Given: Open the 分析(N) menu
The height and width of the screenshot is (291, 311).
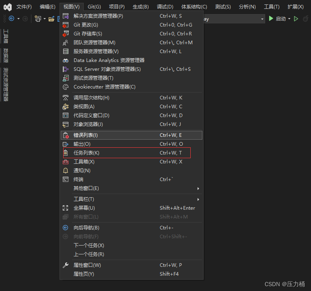Looking at the screenshot, I should click(247, 7).
